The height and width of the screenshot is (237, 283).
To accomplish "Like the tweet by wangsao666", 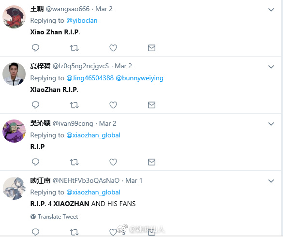I will point(113,48).
